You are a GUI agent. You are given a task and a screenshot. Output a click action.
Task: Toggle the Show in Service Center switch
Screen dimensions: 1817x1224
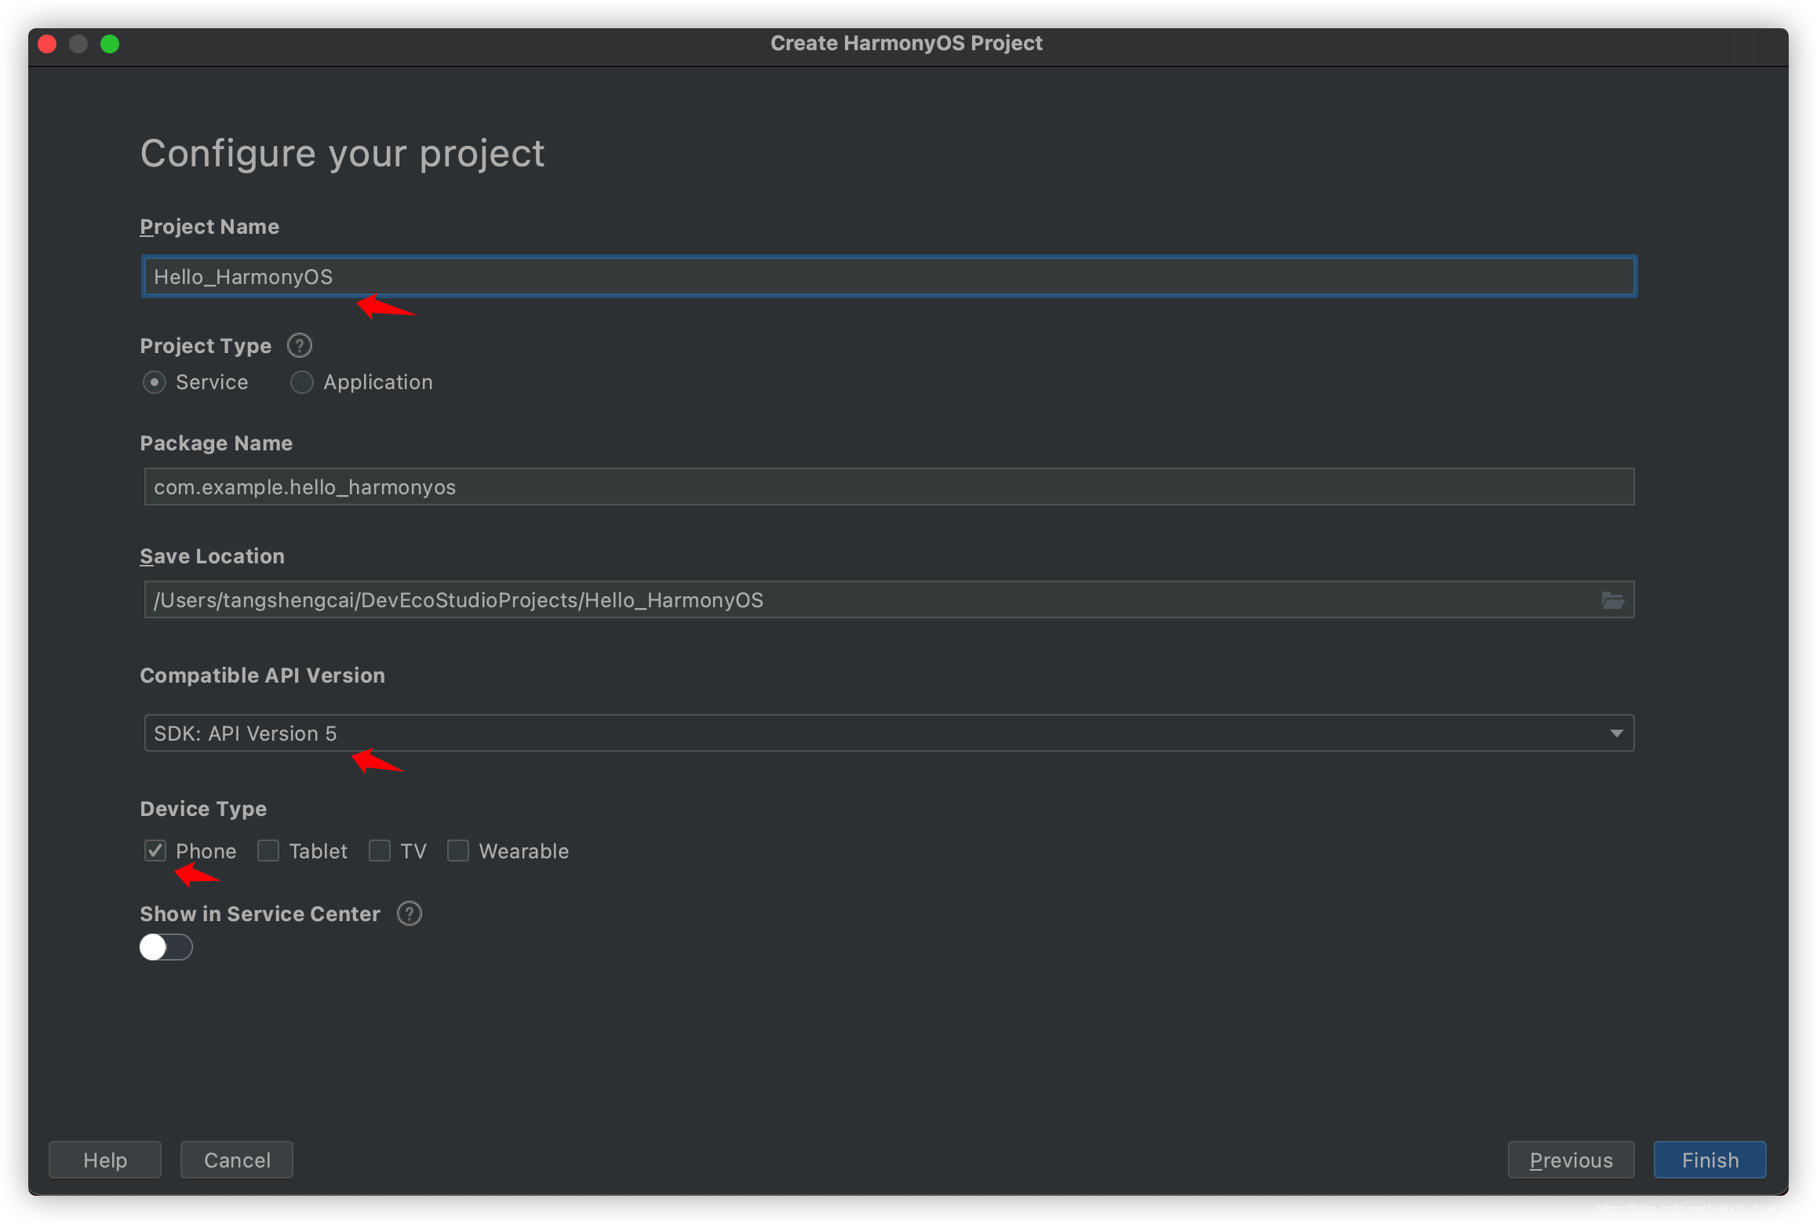pyautogui.click(x=164, y=945)
